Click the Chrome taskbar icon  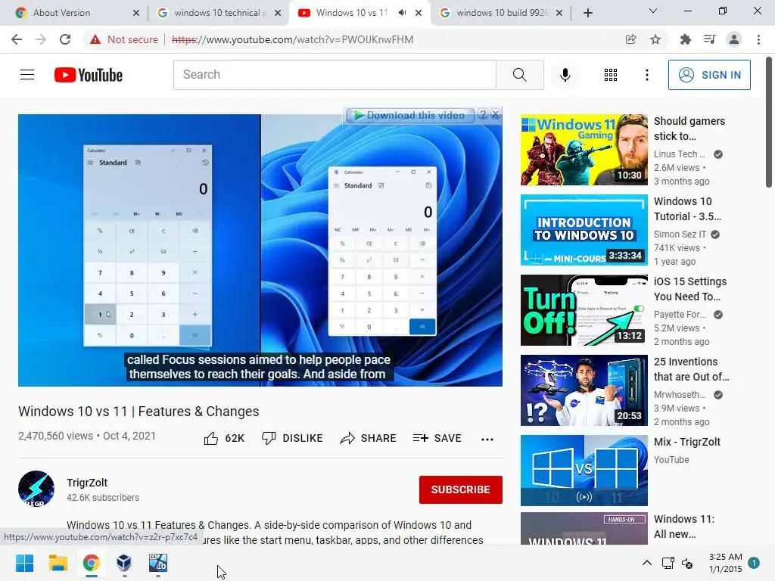91,563
